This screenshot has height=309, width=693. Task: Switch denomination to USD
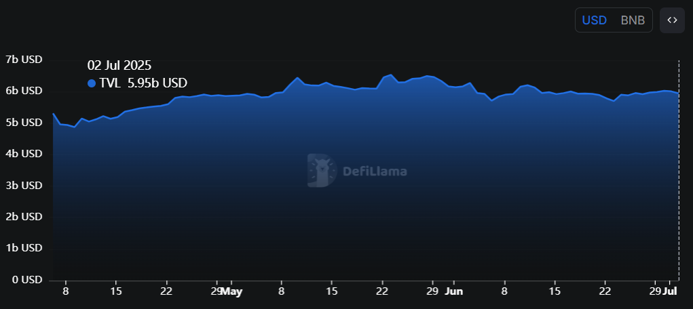tap(594, 20)
